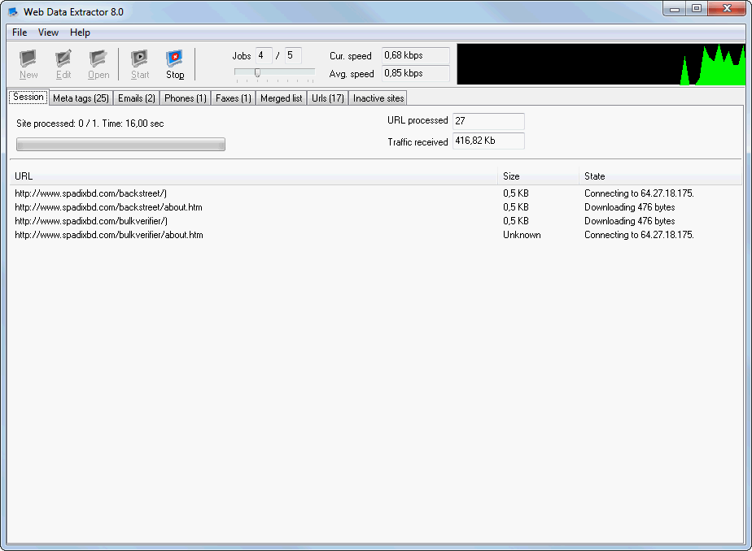Click the Stop extraction icon
The image size is (752, 551).
[175, 63]
